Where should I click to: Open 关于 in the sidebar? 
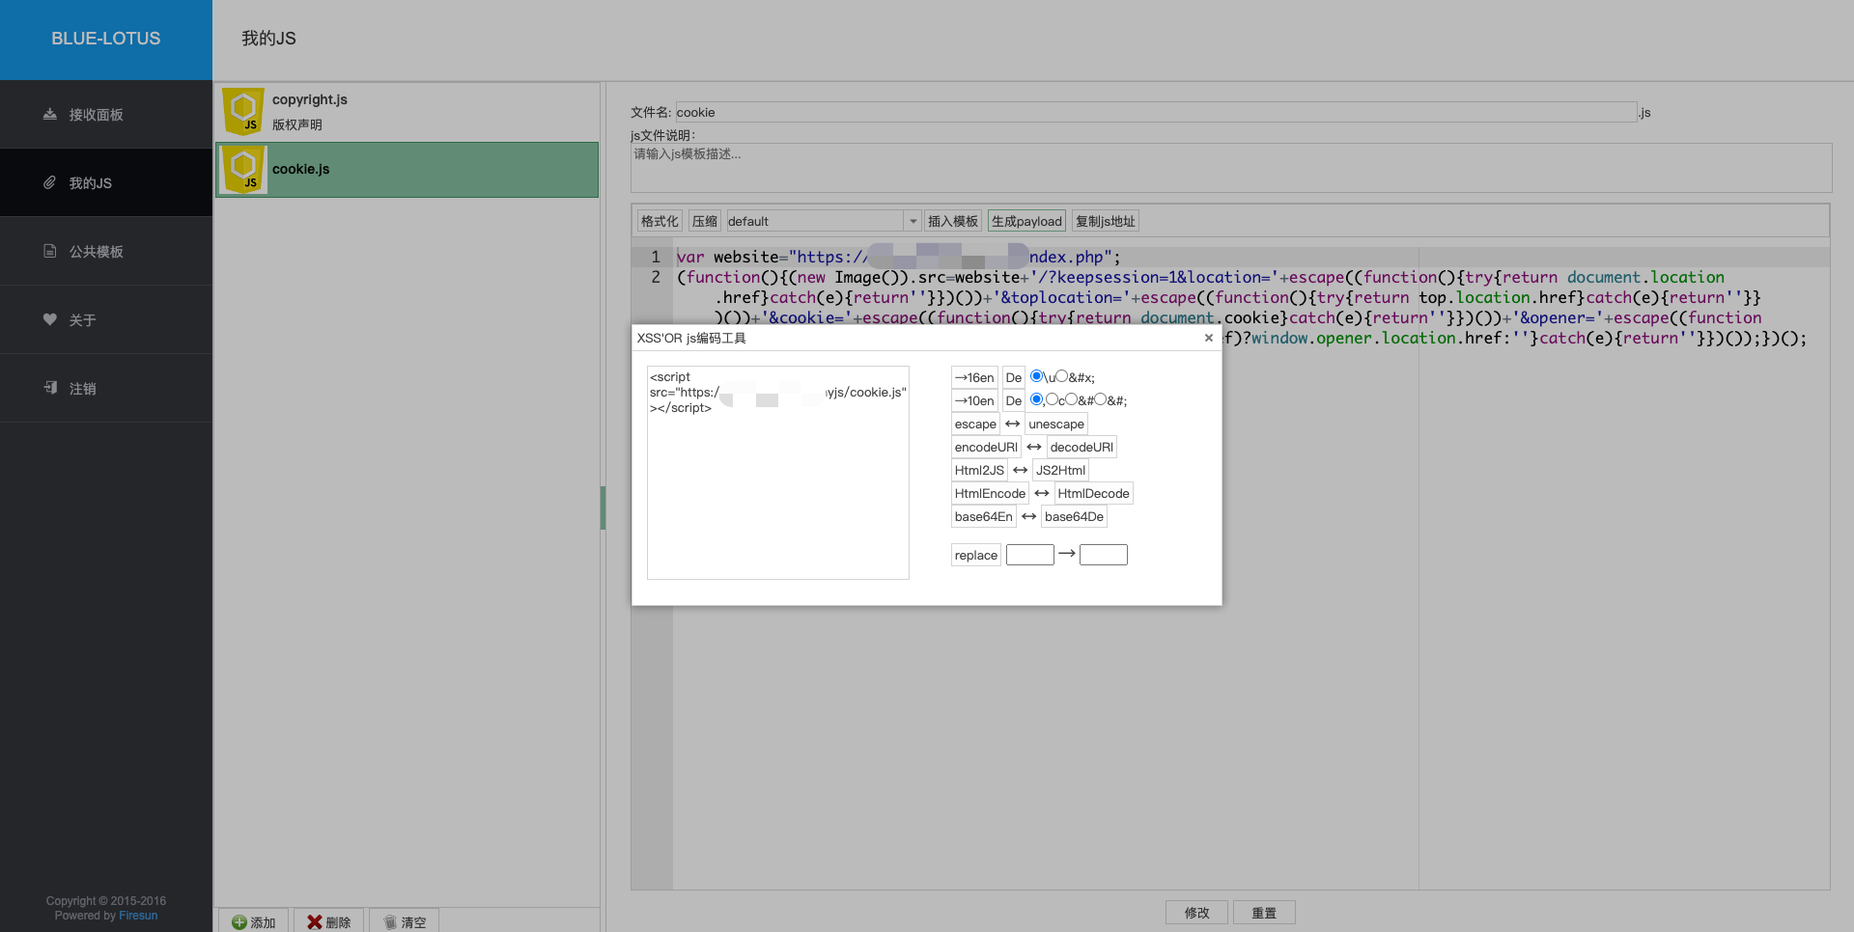(106, 319)
